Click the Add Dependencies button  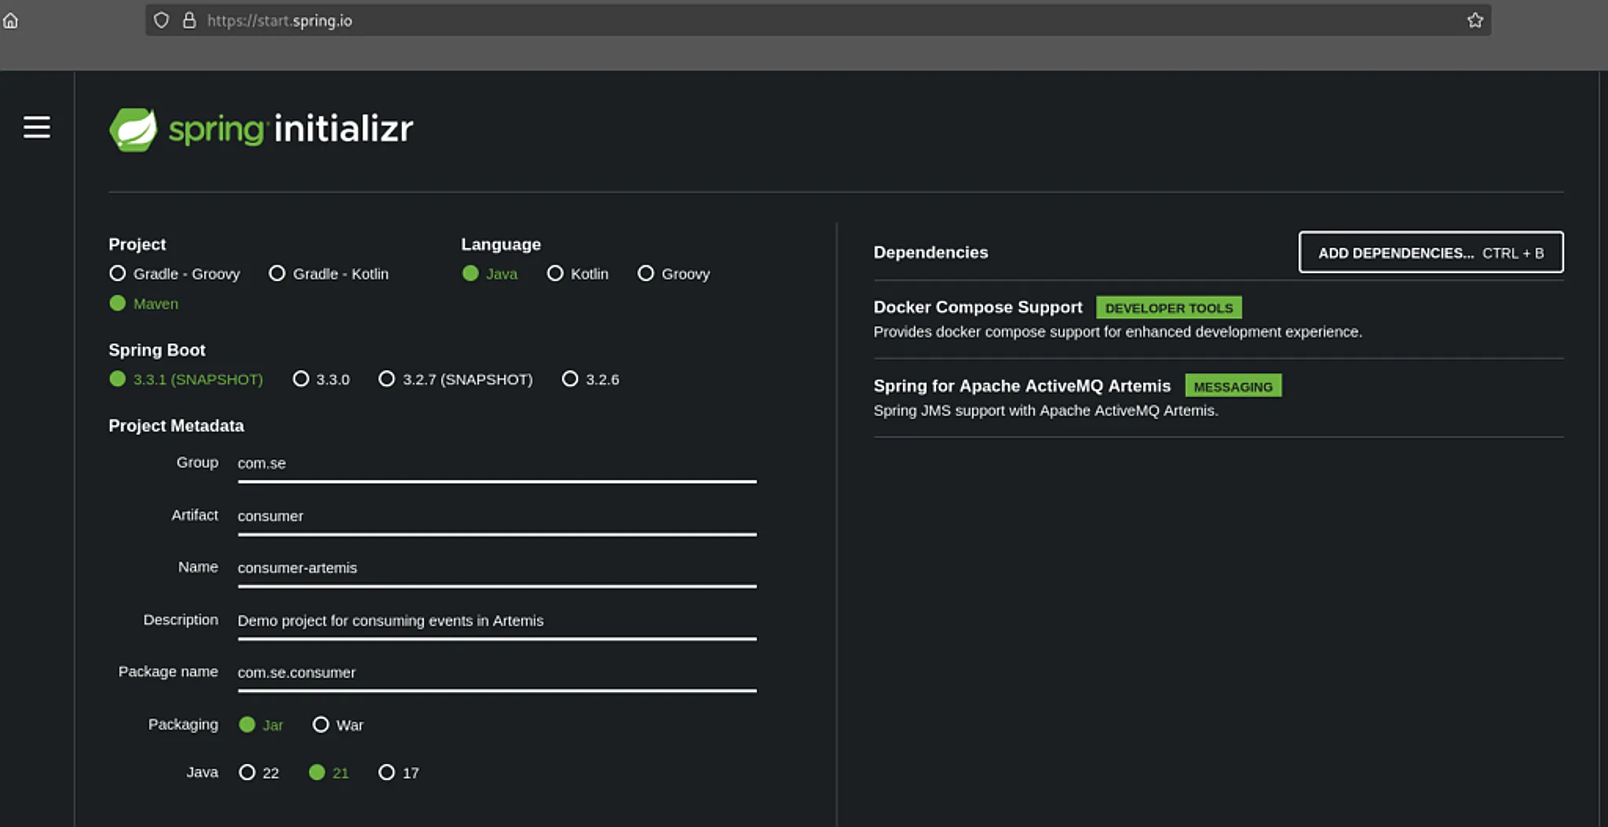click(x=1431, y=252)
